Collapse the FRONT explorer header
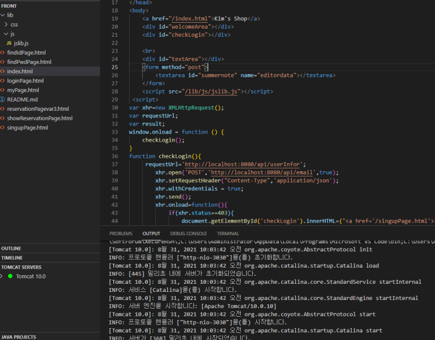Screen dimensions: 435x340 [9, 6]
